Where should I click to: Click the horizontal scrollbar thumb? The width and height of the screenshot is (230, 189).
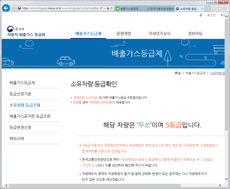pyautogui.click(x=95, y=185)
